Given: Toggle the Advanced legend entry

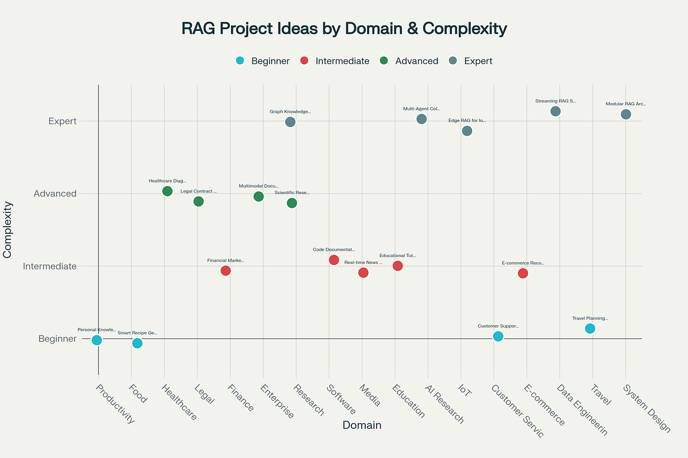Looking at the screenshot, I should [409, 61].
